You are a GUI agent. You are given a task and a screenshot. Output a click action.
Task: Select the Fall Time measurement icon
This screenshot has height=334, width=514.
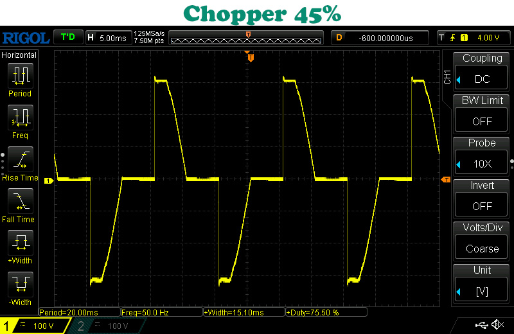(21, 201)
